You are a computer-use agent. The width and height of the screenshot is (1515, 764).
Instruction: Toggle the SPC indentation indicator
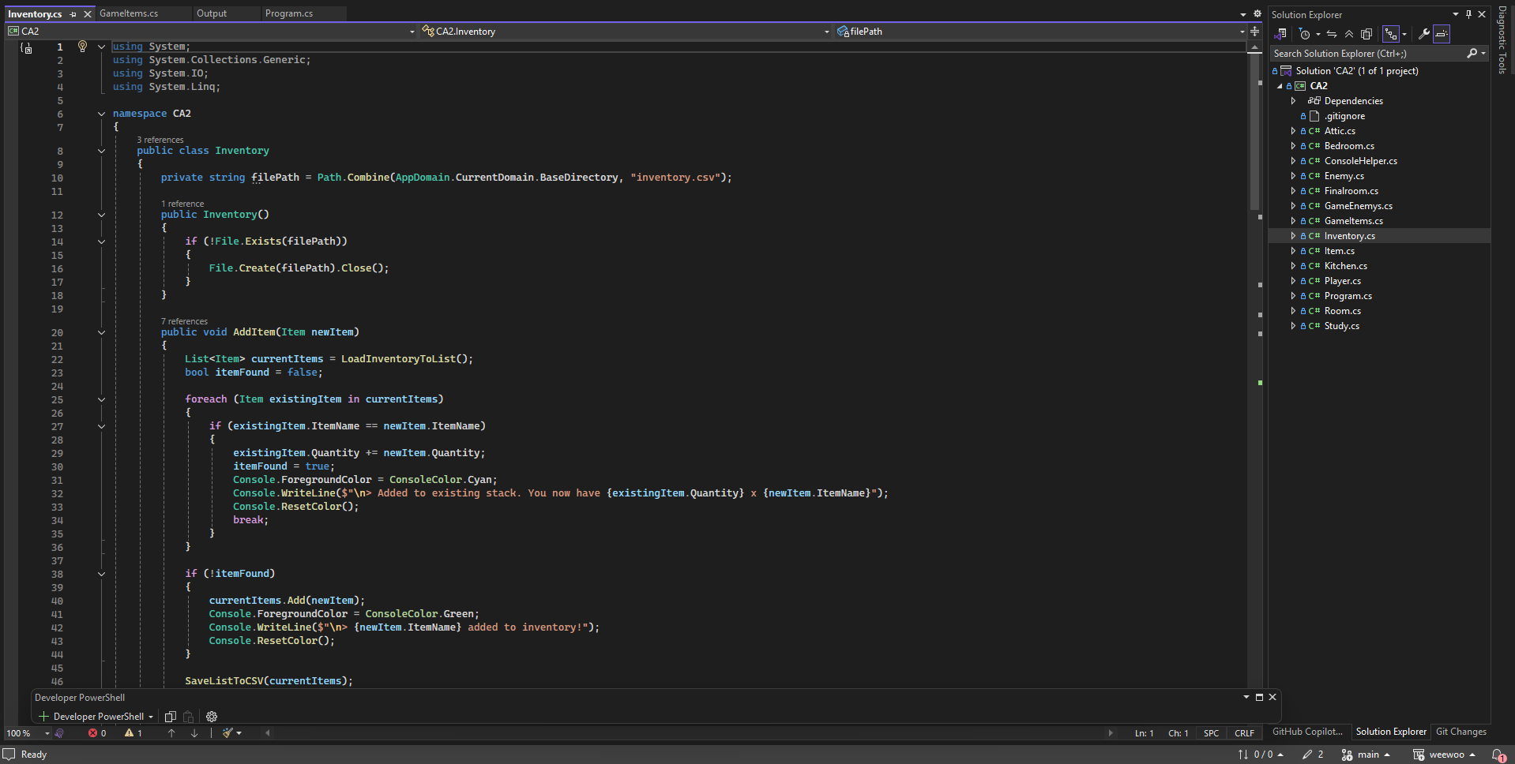point(1210,733)
